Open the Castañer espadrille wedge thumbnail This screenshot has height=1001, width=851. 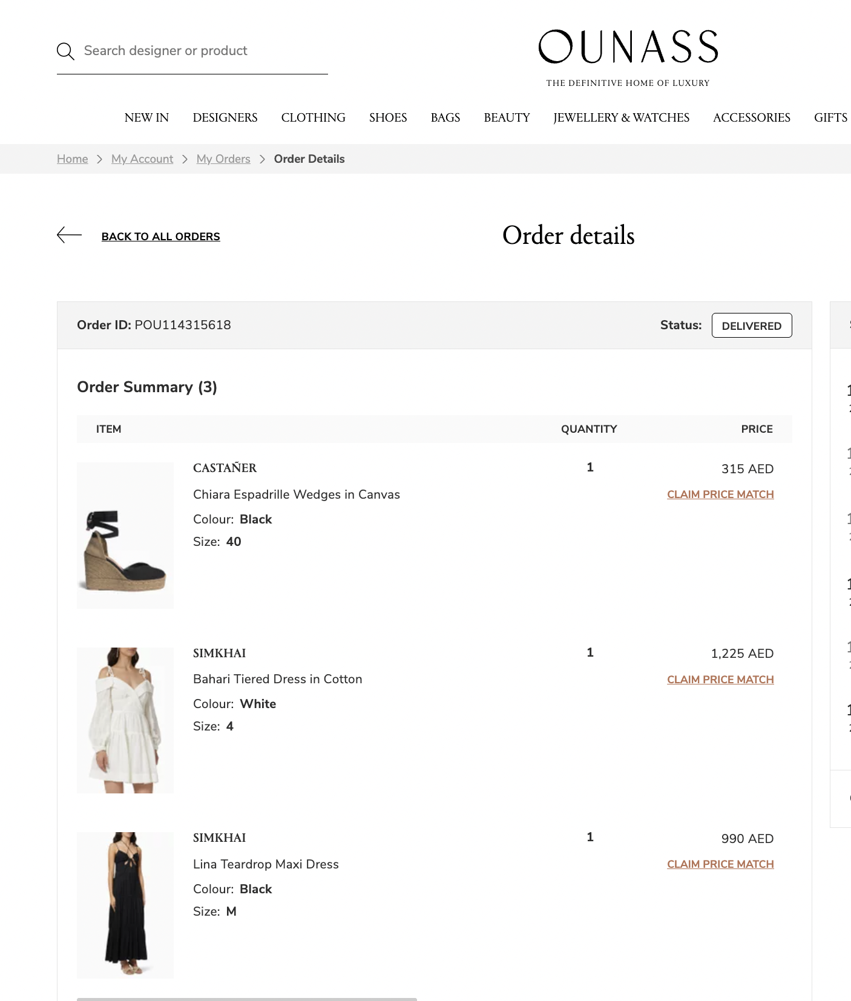click(125, 536)
